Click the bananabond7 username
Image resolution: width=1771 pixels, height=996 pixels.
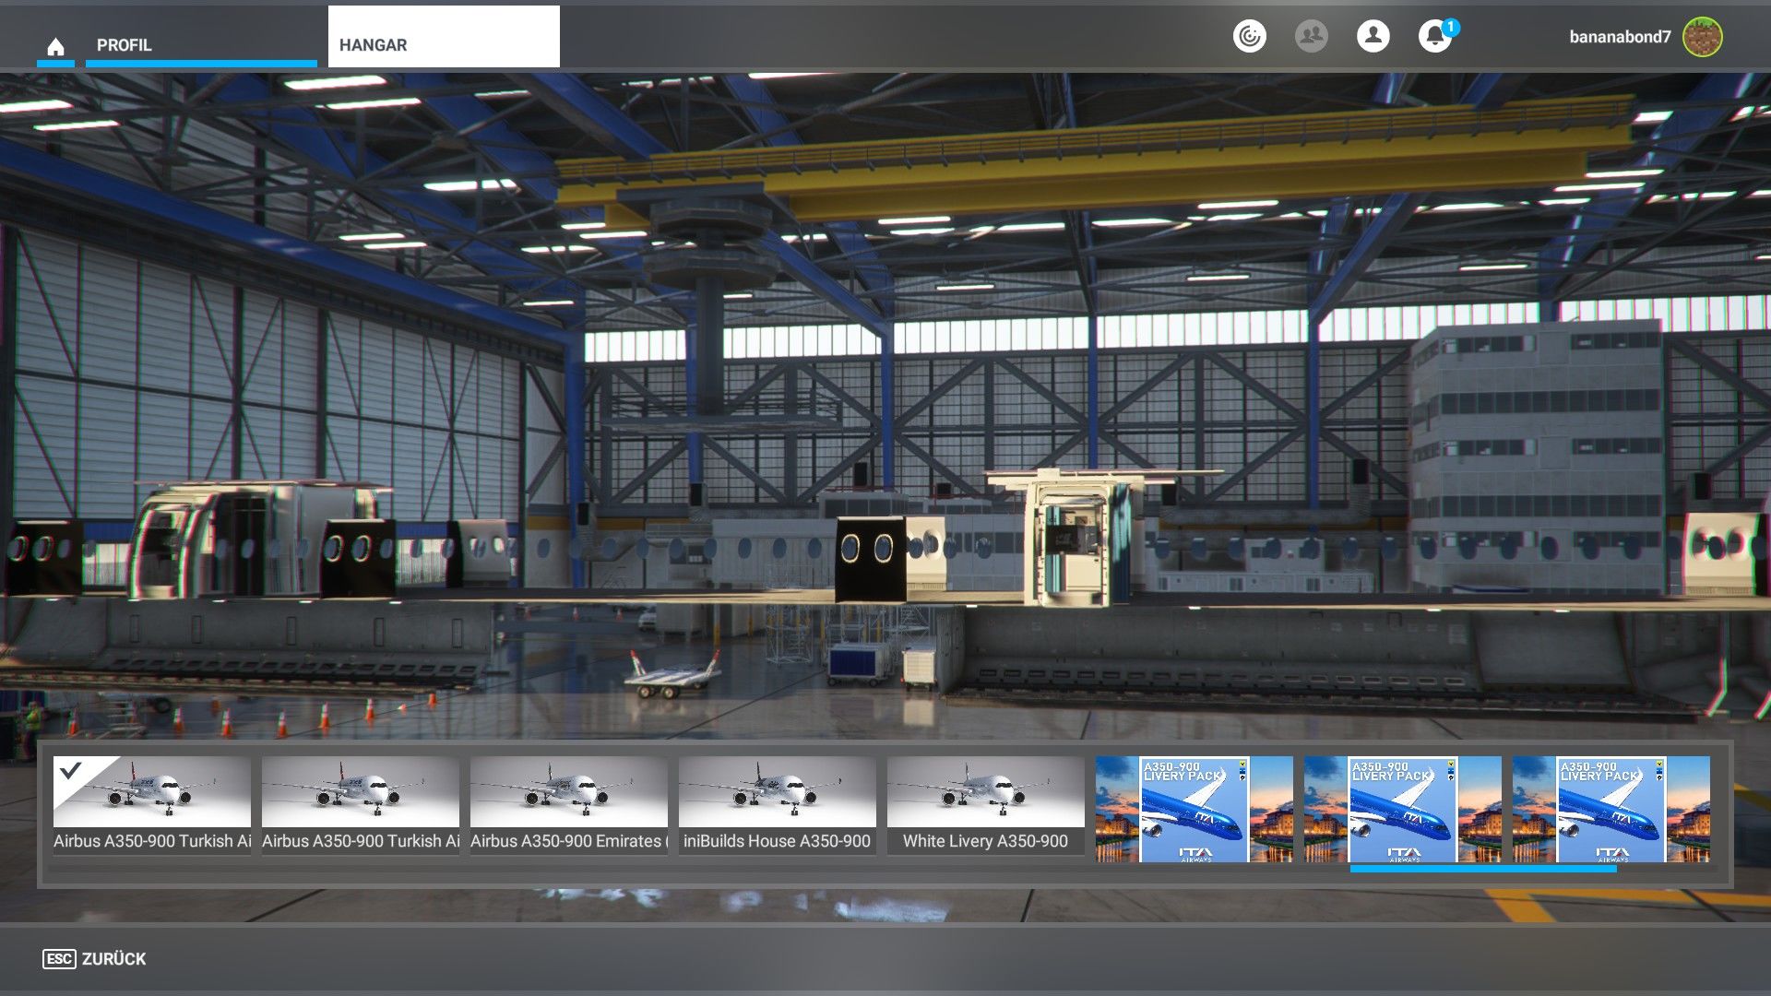[1620, 37]
